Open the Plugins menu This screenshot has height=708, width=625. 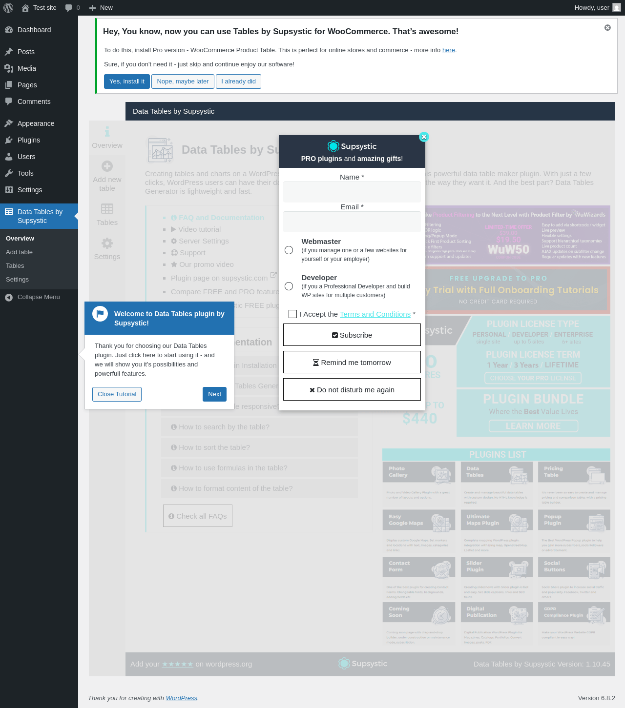tap(39, 140)
